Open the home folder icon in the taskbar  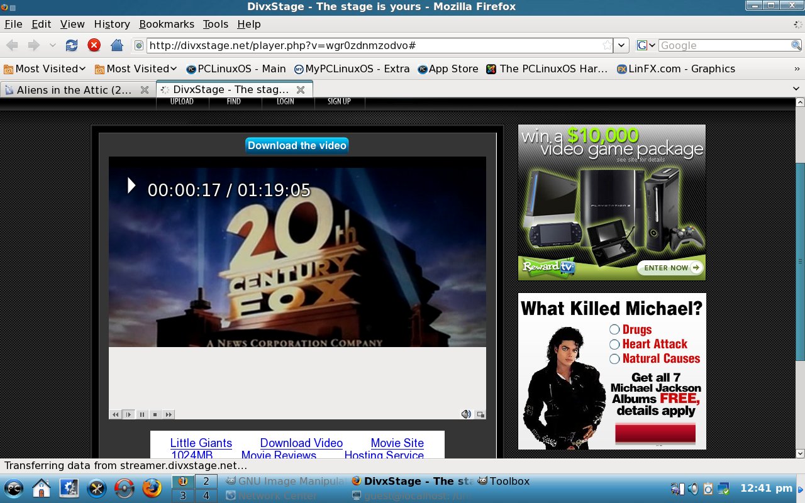(42, 488)
